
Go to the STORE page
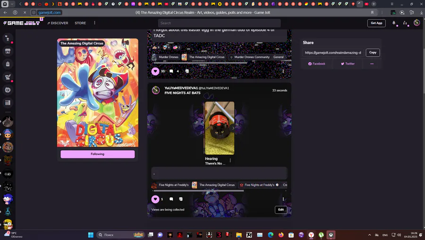click(x=80, y=23)
